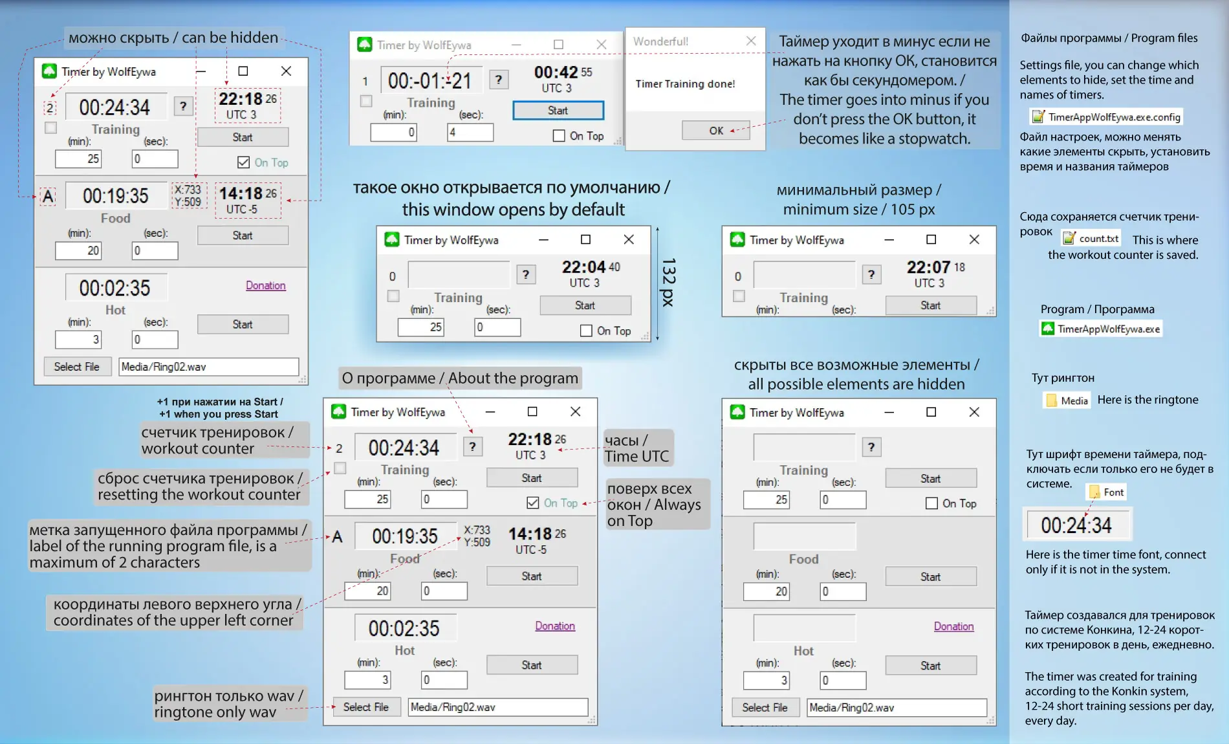Close the Wonderful! dialog with its X
This screenshot has width=1229, height=744.
[x=751, y=41]
